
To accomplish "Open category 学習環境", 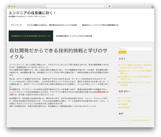I will pyautogui.click(x=124, y=104).
